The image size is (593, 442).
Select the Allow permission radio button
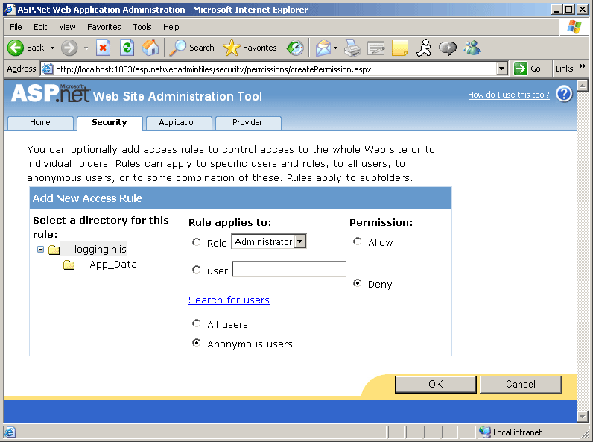(358, 241)
